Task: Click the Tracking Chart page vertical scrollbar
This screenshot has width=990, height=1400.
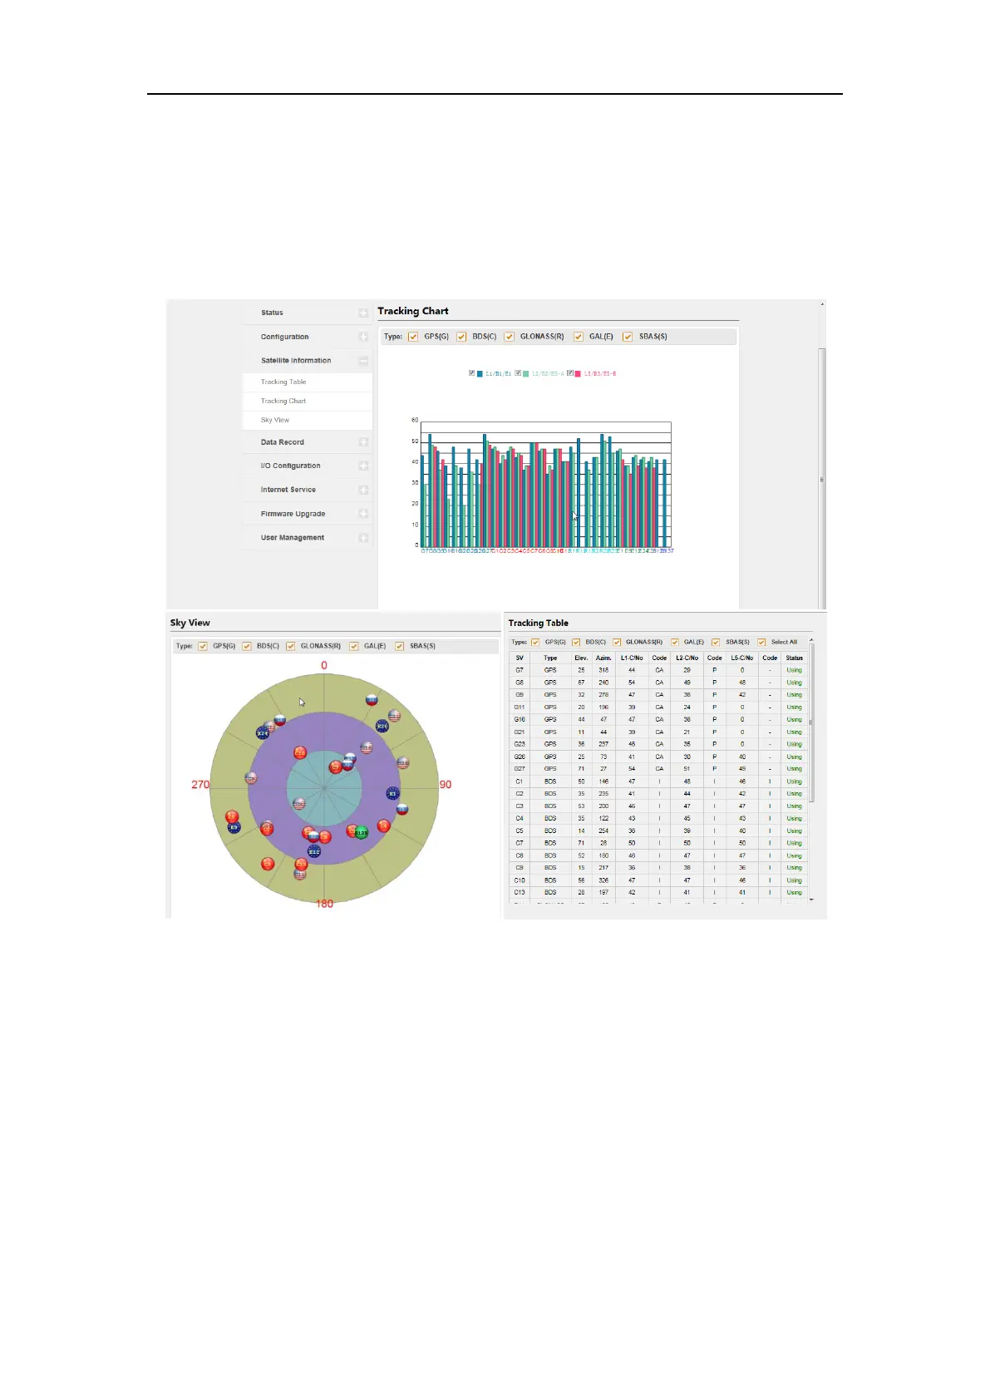Action: pos(823,478)
